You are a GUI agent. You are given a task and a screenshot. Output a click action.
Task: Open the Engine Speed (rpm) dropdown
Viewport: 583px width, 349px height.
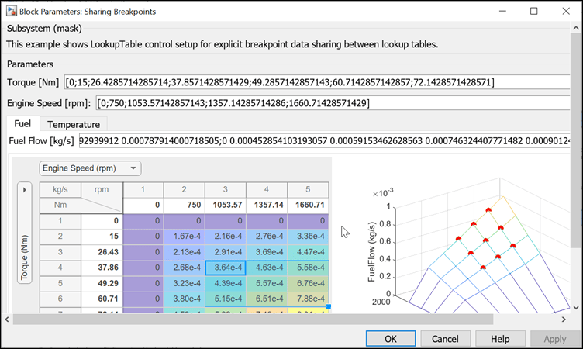click(x=90, y=168)
